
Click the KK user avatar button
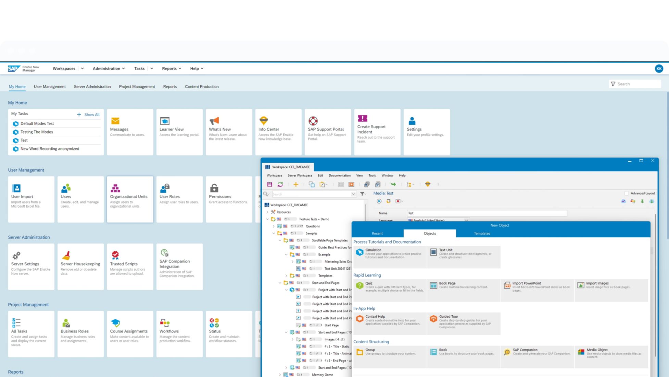659,69
